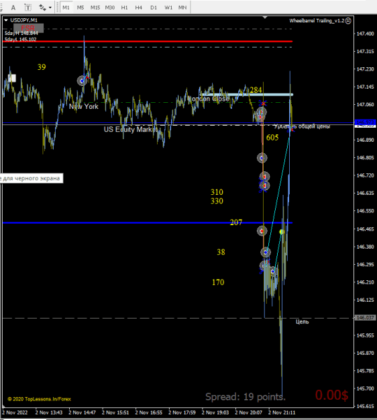Click the '5dayH 148.844' label
Screen dimensions: 377x420
click(21, 33)
